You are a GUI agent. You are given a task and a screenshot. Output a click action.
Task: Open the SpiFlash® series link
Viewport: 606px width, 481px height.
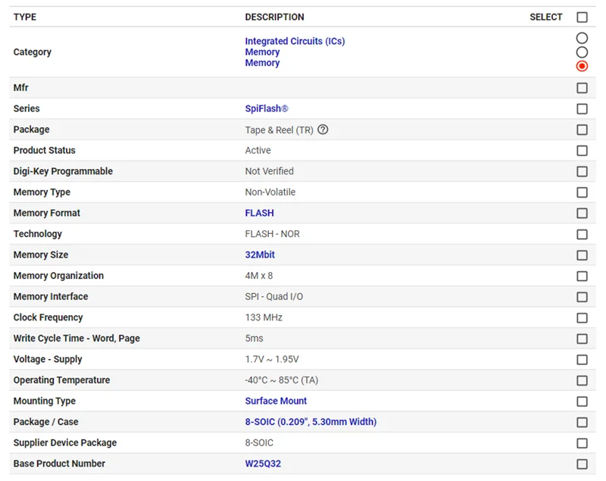click(x=265, y=108)
